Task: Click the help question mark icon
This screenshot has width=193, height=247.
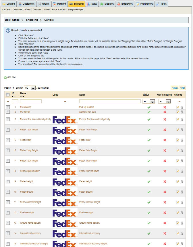Action: [x=8, y=31]
